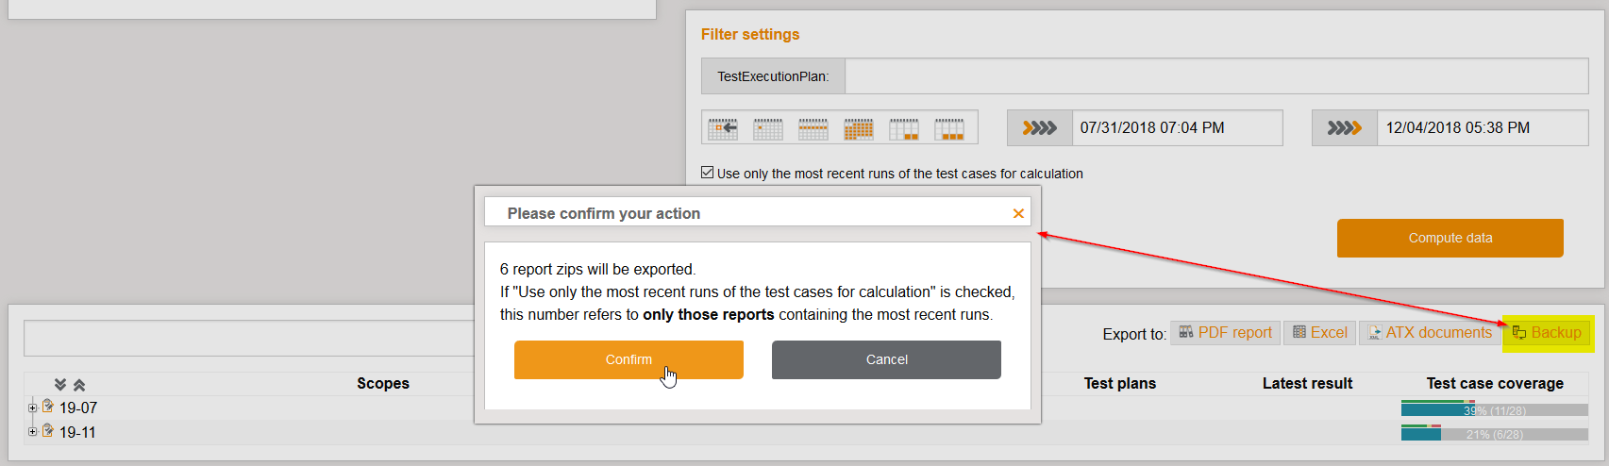This screenshot has height=466, width=1609.
Task: Toggle 'Use only the most recent runs' checkbox
Action: 707,173
